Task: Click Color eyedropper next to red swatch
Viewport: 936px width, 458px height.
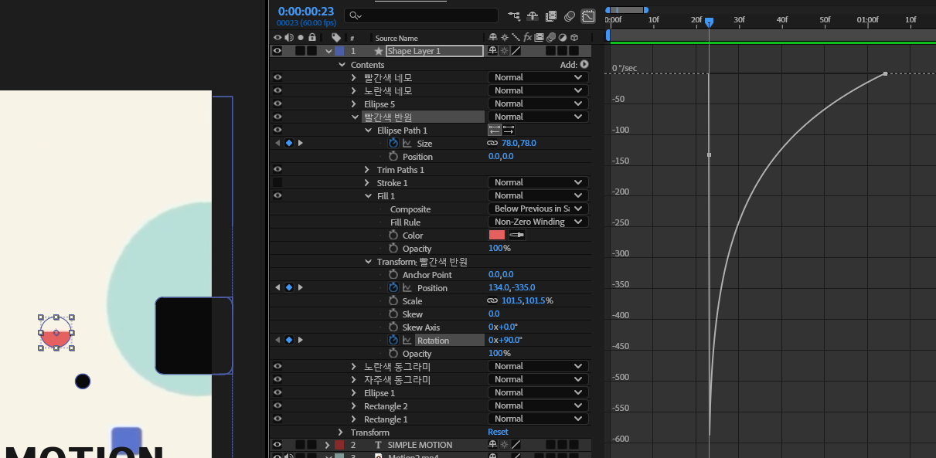Action: pyautogui.click(x=516, y=235)
